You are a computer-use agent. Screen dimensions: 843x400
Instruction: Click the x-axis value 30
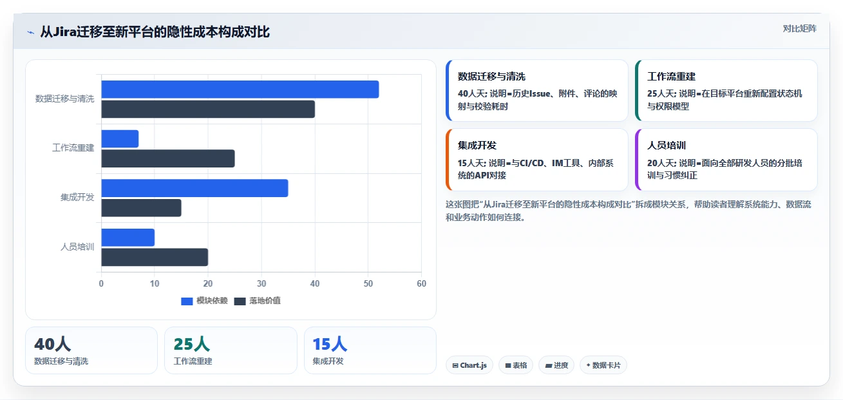point(261,283)
